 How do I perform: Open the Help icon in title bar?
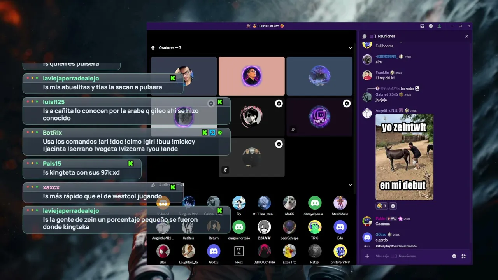[x=431, y=26]
